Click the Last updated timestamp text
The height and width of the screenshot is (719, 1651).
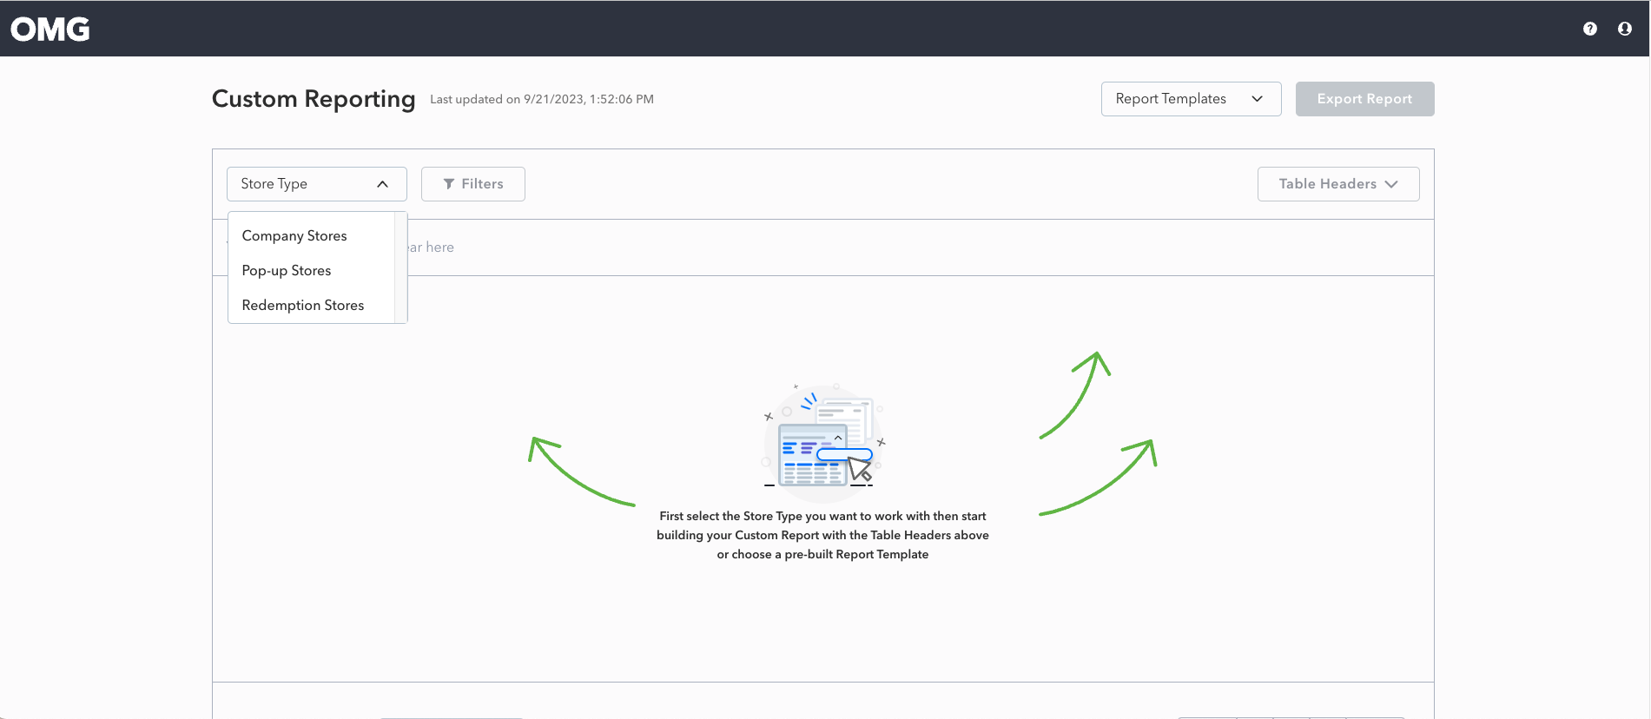coord(542,99)
